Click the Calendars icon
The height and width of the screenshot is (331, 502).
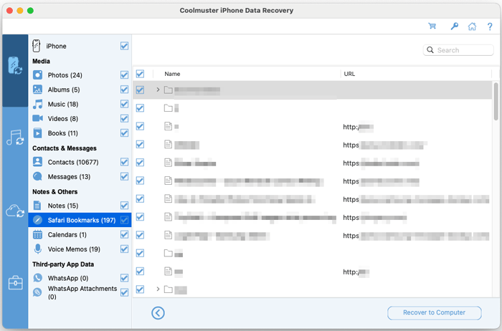pyautogui.click(x=37, y=234)
